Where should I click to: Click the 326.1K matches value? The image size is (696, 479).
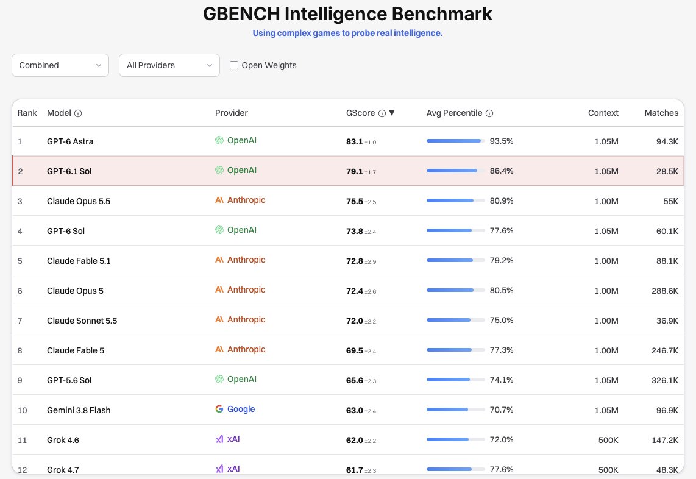point(665,380)
